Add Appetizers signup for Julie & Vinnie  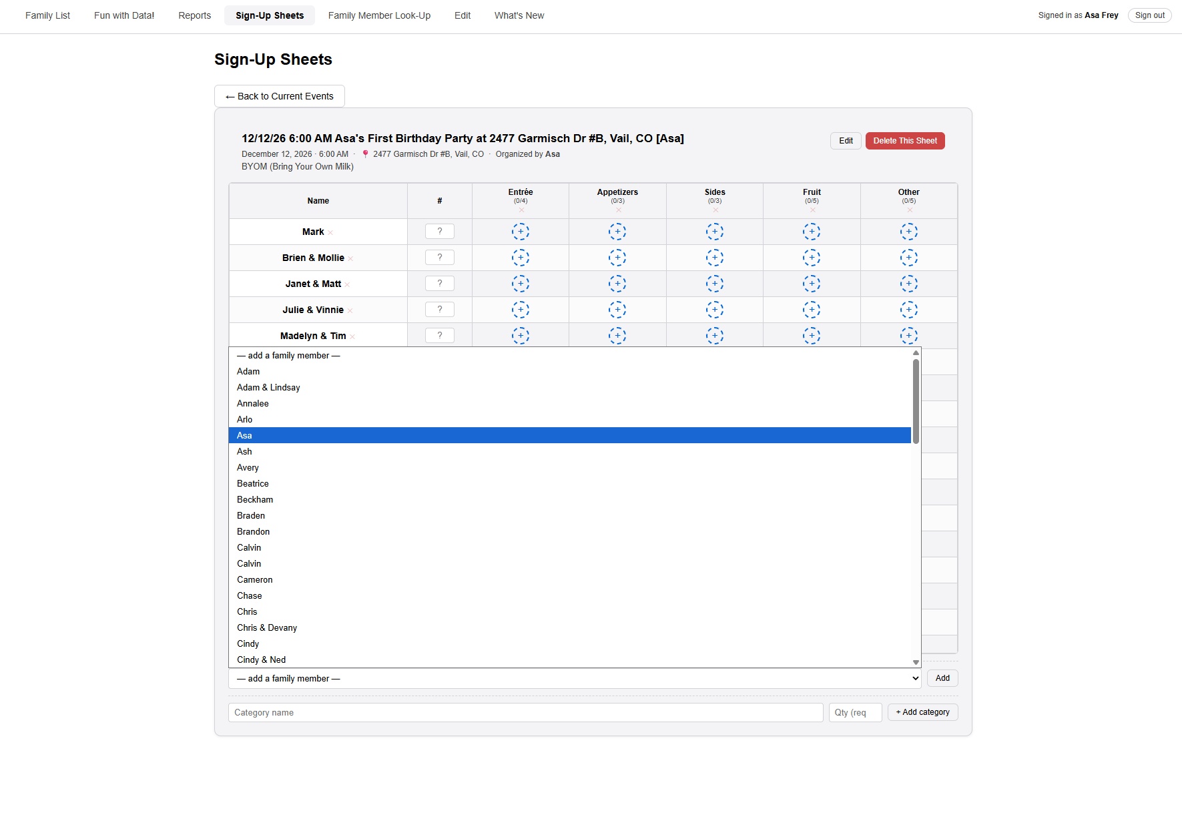[617, 310]
